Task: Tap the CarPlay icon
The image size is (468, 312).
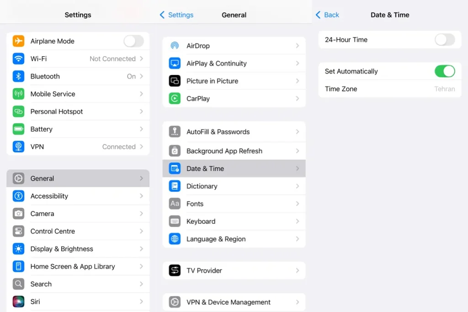Action: [175, 98]
